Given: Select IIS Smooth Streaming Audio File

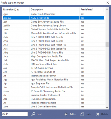Looking at the screenshot, I should (48, 91).
